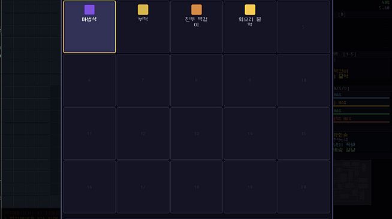This screenshot has height=219, width=392.
Task: Select the yellow 부적 item icon
Action: (x=143, y=10)
